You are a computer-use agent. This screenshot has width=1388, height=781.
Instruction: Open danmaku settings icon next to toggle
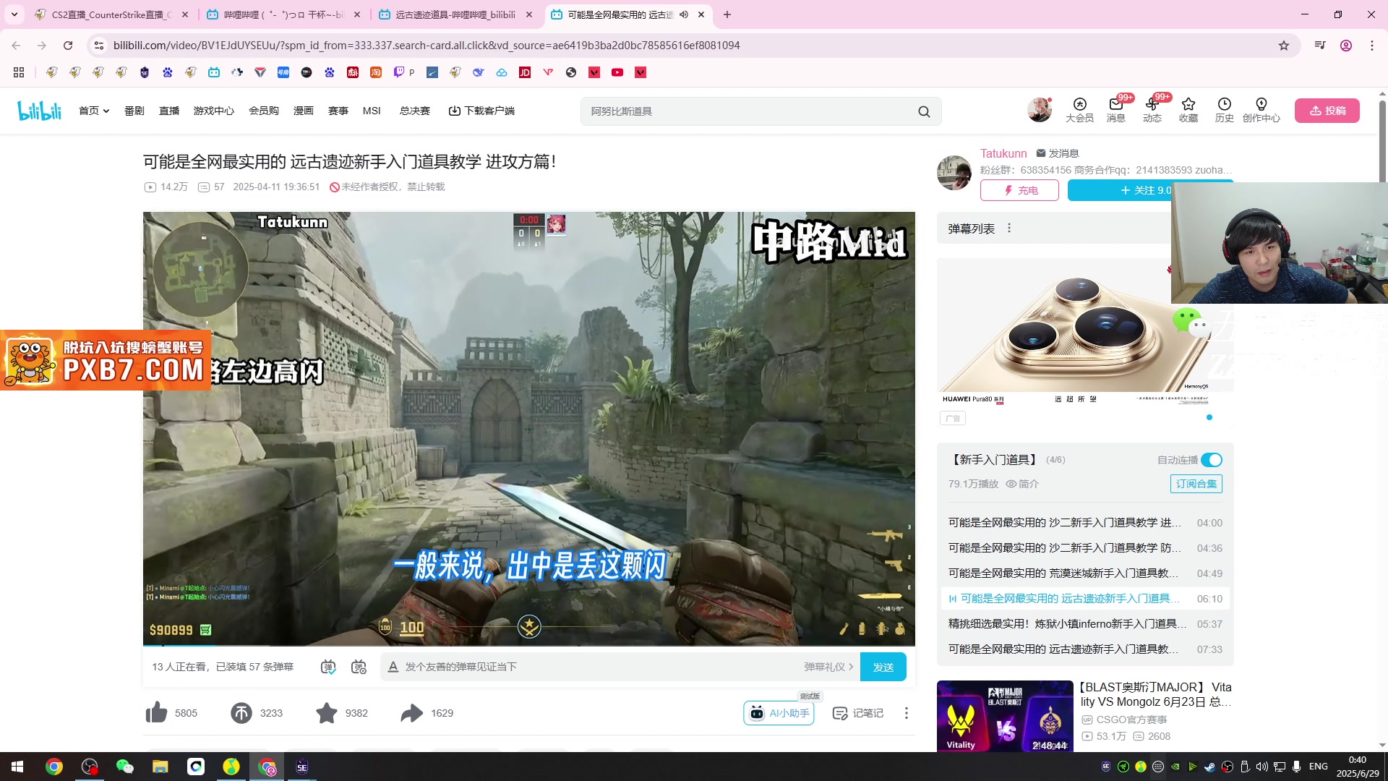tap(359, 667)
